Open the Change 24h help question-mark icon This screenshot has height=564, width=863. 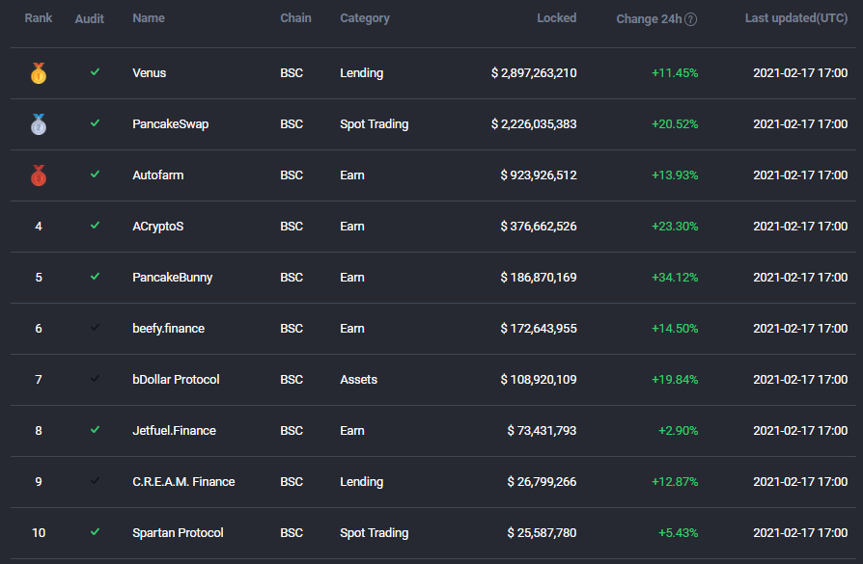[x=691, y=19]
